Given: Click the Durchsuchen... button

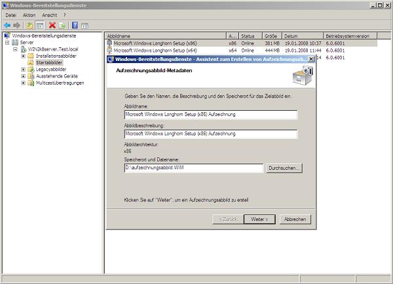Looking at the screenshot, I should click(x=284, y=168).
